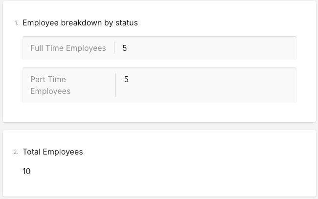This screenshot has height=199, width=318.
Task: Select the question number 2 marker
Action: click(x=16, y=152)
